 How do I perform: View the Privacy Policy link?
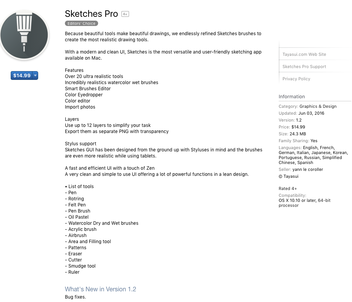pyautogui.click(x=296, y=79)
